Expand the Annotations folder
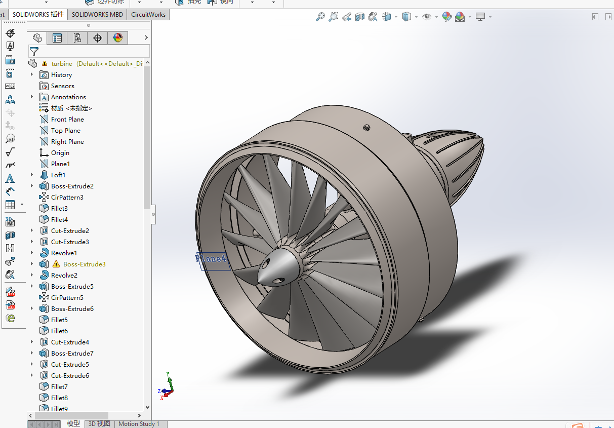 point(32,97)
